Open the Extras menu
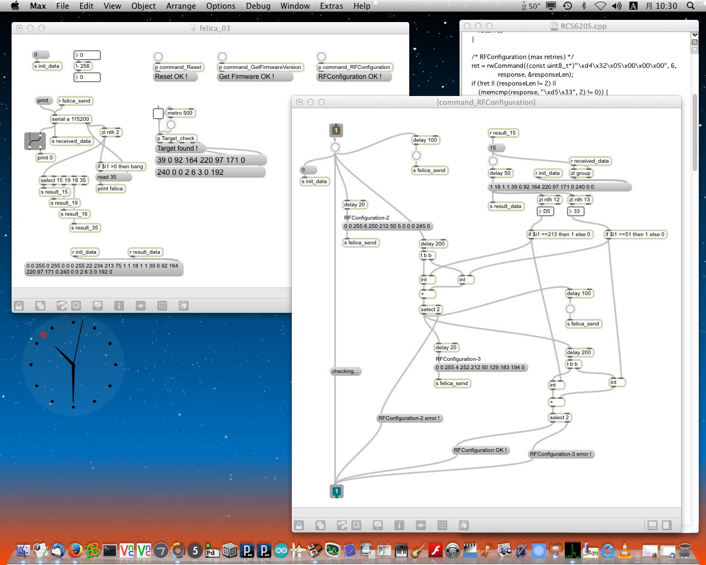Screen dimensions: 706x565 click(x=331, y=6)
